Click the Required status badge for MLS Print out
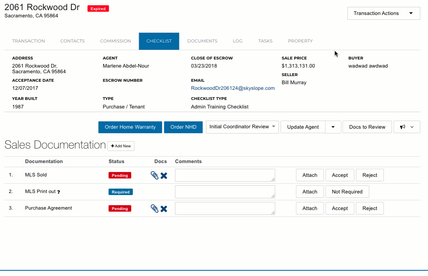The width and height of the screenshot is (428, 276). tap(121, 192)
